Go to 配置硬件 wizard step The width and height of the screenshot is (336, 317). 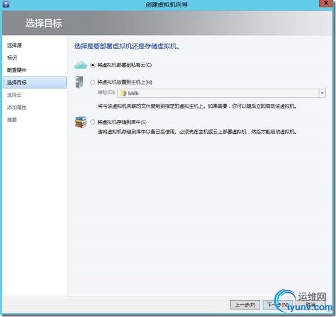[17, 70]
